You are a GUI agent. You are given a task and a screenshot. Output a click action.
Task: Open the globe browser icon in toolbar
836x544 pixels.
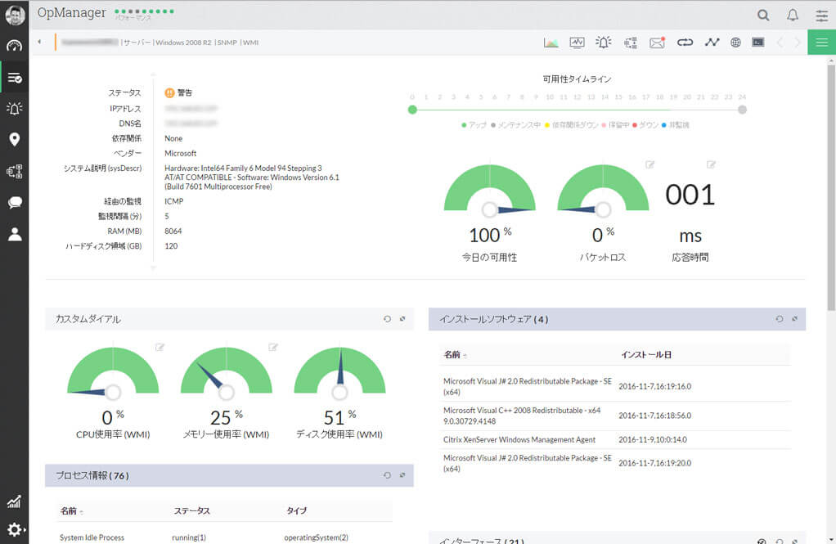pos(735,43)
